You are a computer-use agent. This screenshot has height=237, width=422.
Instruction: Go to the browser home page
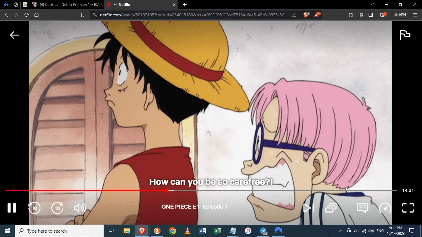click(x=36, y=15)
